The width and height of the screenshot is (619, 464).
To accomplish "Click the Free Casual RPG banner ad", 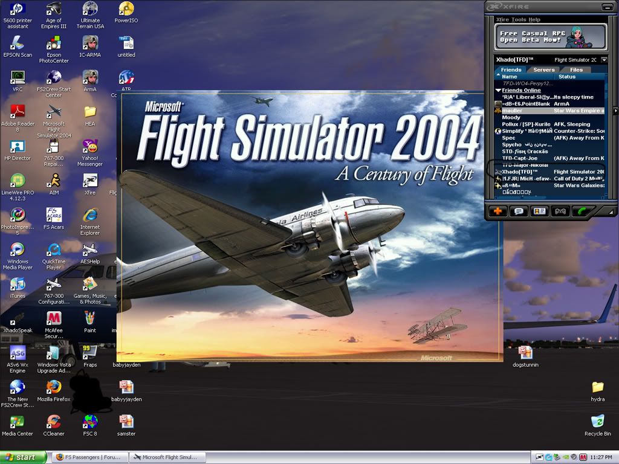I will coord(550,37).
